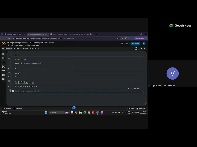Open the browser tab search dropdown

2,34
